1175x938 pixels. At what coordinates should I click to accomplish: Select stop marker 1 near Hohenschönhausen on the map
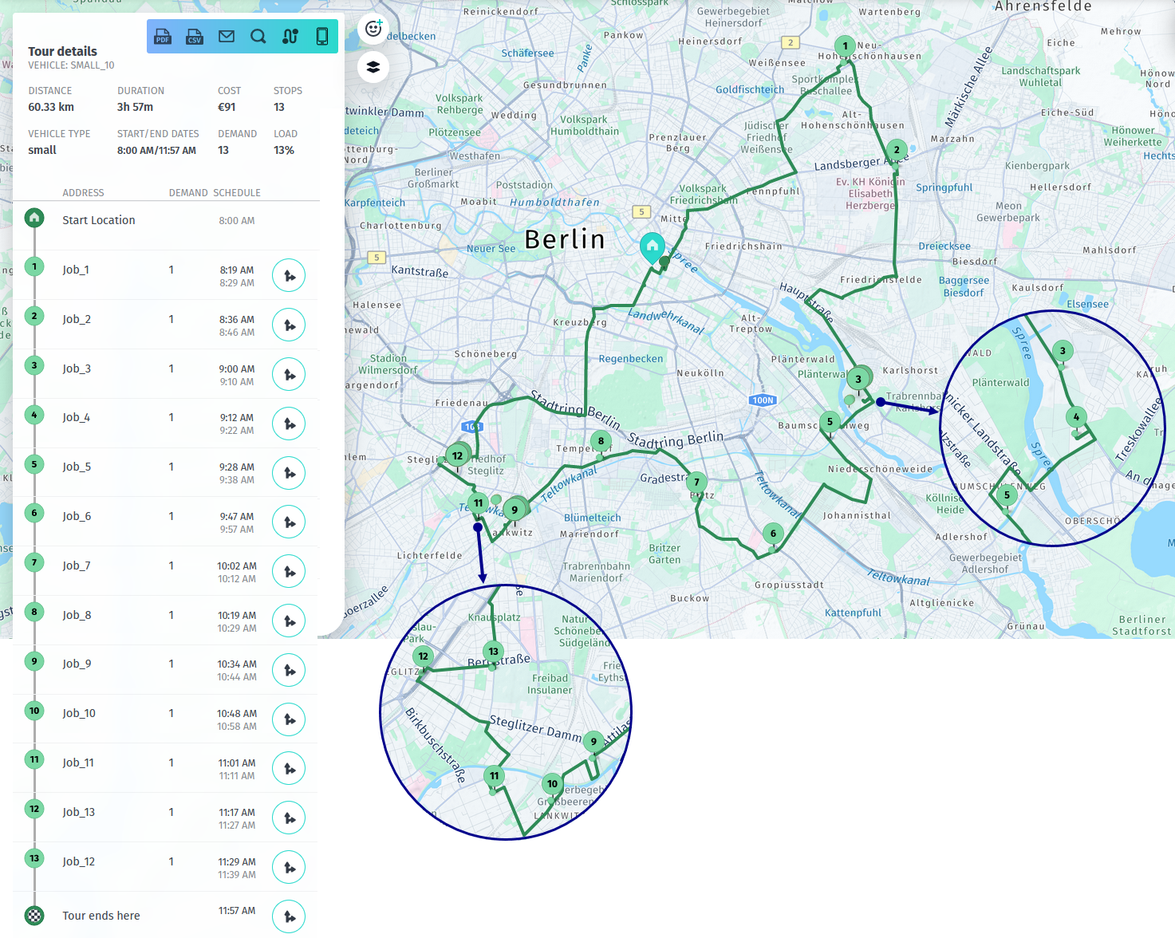coord(845,46)
